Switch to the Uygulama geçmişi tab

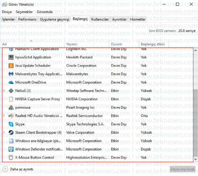(54, 19)
